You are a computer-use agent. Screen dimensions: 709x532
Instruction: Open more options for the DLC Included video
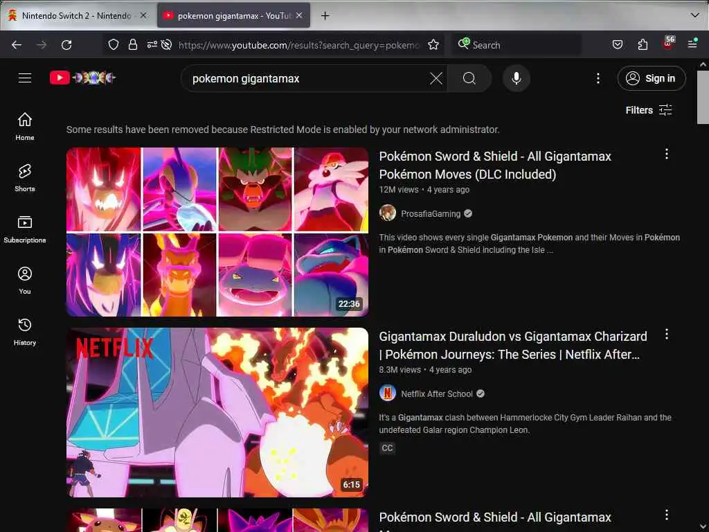click(x=667, y=154)
